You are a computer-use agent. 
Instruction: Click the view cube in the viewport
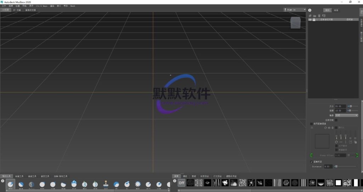(295, 23)
